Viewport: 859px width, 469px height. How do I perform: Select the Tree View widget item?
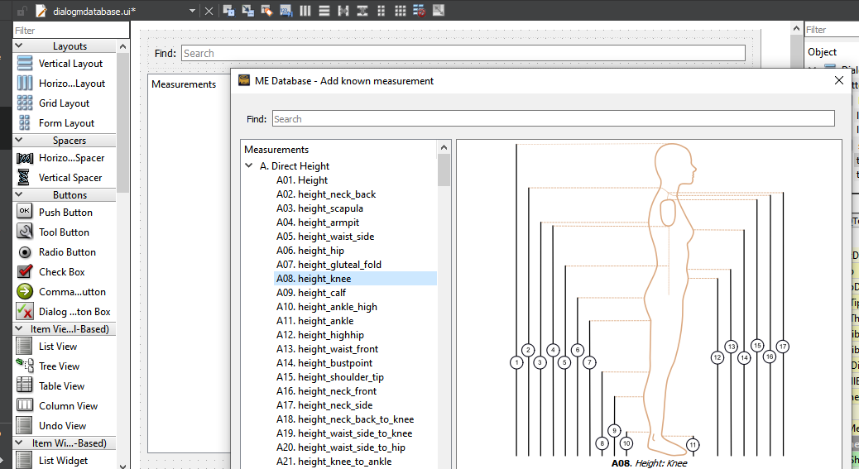(x=59, y=366)
